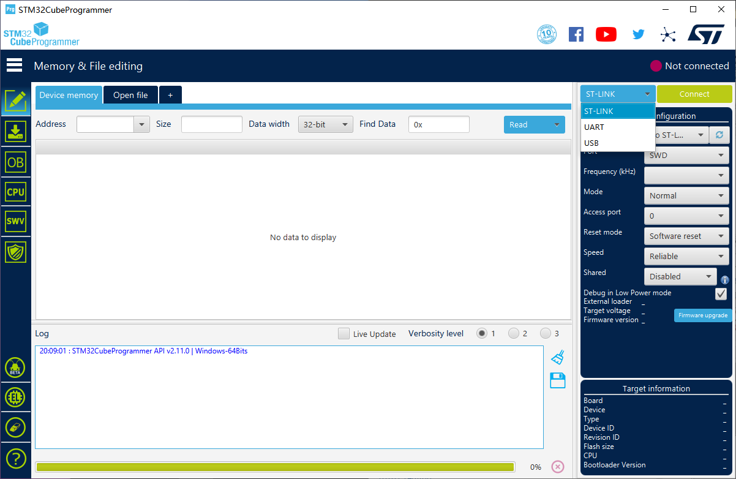Save the log with floppy icon
The width and height of the screenshot is (736, 479).
[557, 380]
